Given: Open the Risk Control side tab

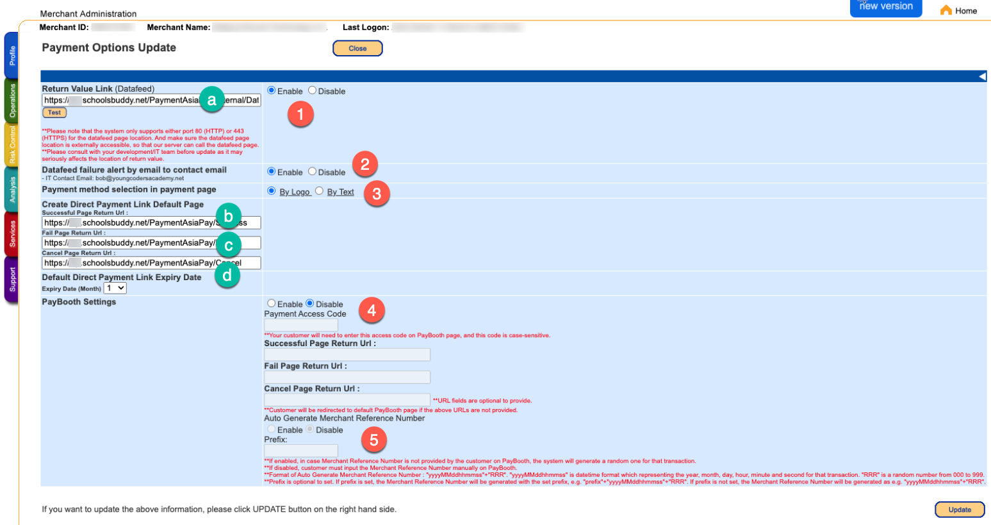Looking at the screenshot, I should pyautogui.click(x=12, y=145).
